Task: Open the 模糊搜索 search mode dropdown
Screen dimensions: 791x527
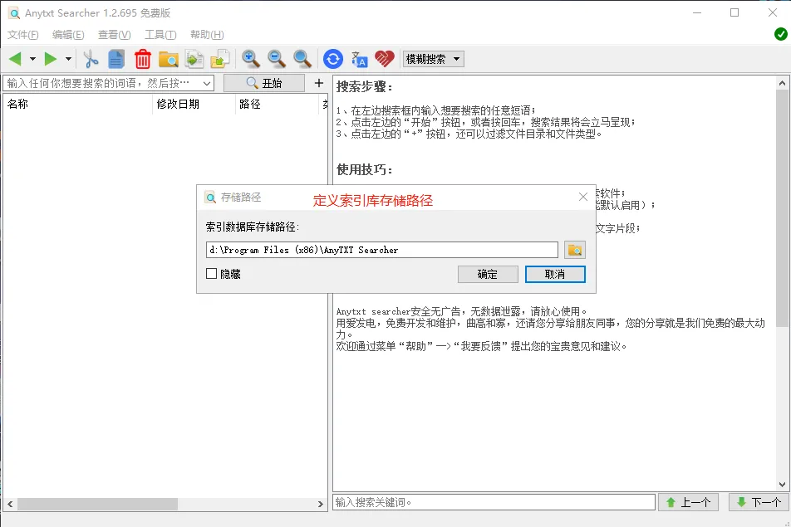Action: click(434, 59)
